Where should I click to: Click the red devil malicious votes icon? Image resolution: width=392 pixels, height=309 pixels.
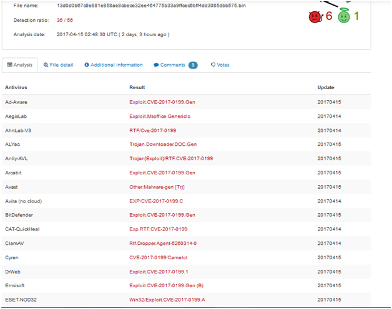[316, 17]
